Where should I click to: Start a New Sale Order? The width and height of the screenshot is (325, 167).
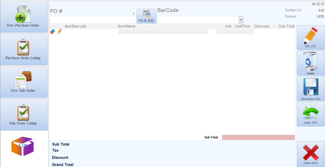[24, 82]
